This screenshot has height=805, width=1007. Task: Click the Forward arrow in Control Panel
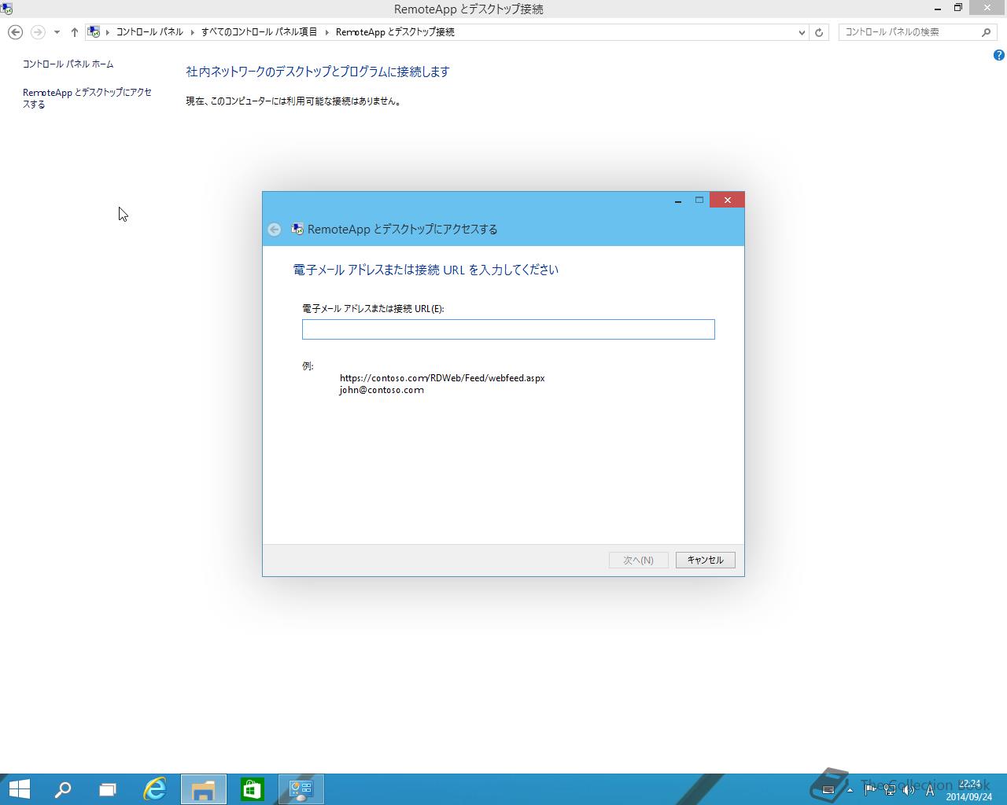[37, 32]
